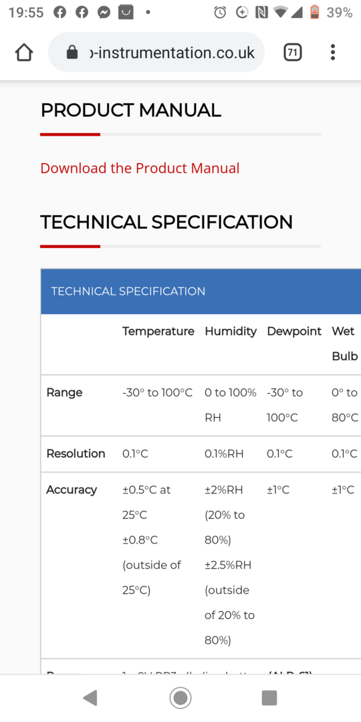Screen dimensions: 361x722
Task: Tap the Messenger notification icon
Action: 104,12
